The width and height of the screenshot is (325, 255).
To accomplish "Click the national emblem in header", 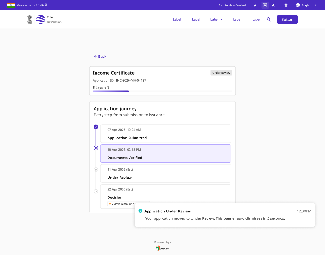I will coord(30,19).
